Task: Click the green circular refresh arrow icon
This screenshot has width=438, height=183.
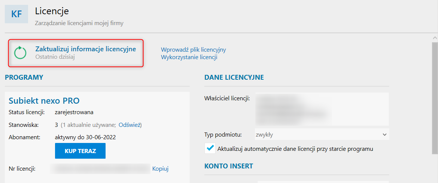Action: (20, 53)
